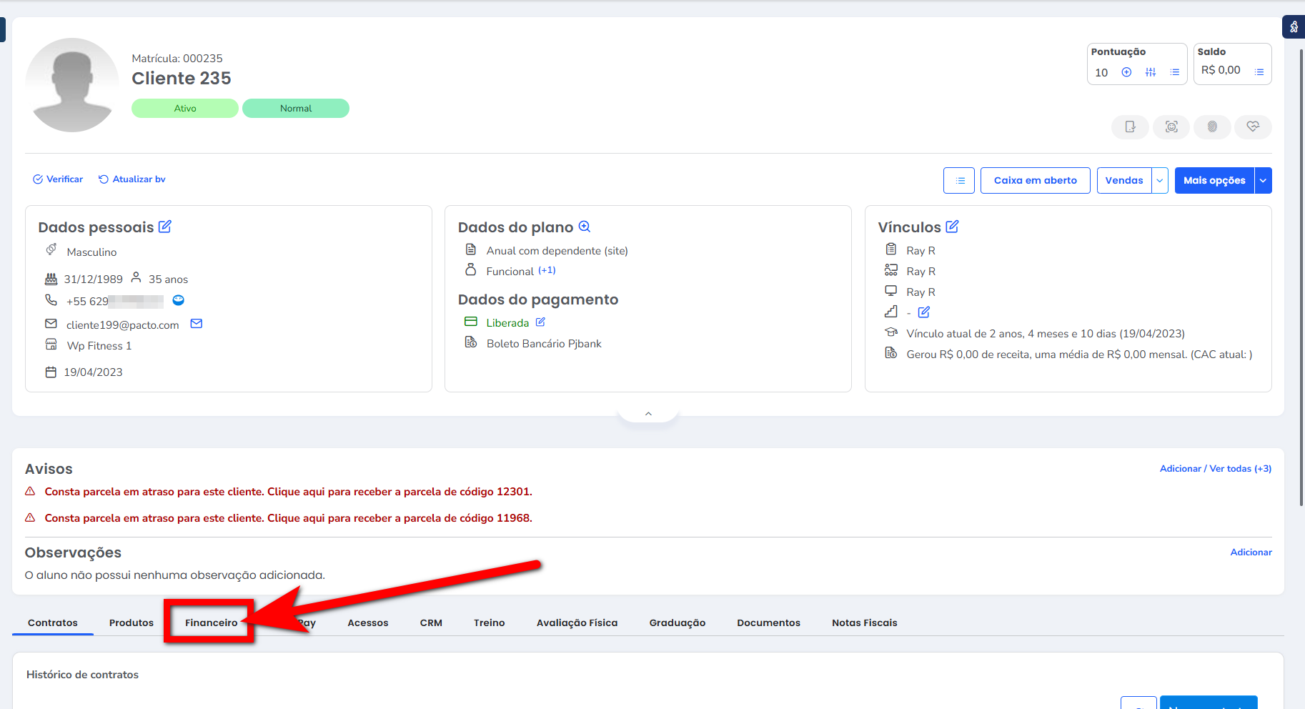This screenshot has height=709, width=1305.
Task: Click magnifier icon beside Dados do plano
Action: tap(585, 227)
